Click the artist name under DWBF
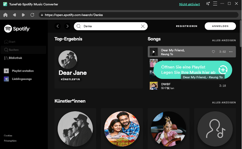242x149 pixels. (x=167, y=88)
